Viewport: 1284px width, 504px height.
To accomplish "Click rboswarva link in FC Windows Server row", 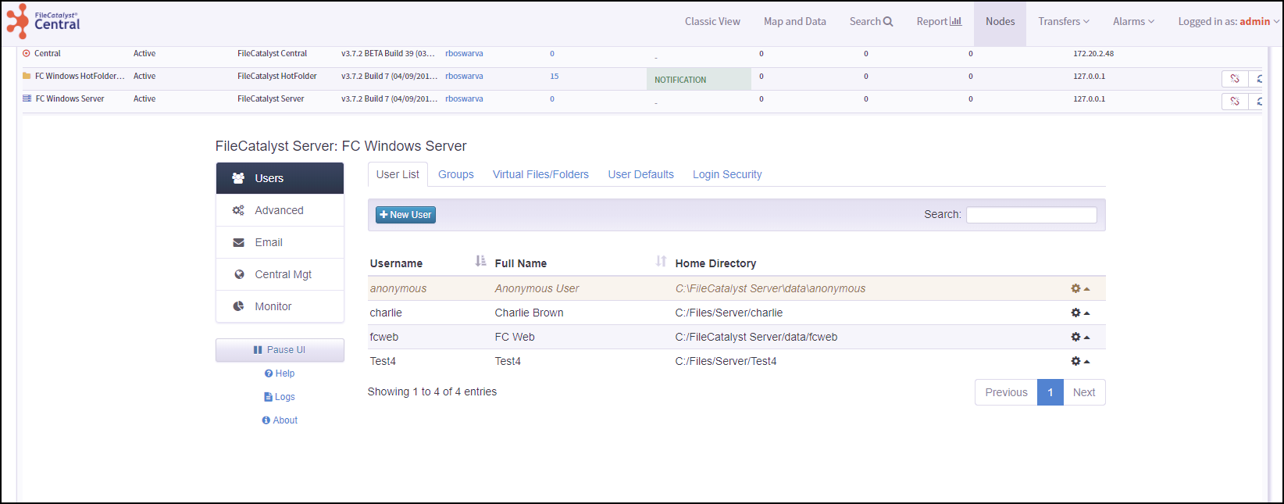I will [x=464, y=99].
